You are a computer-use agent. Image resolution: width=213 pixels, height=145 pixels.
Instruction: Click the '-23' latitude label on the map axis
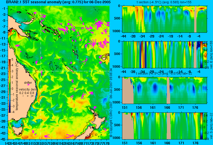coord(4,74)
